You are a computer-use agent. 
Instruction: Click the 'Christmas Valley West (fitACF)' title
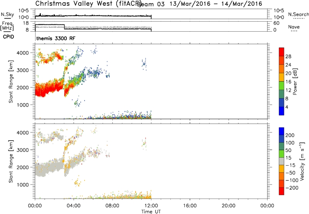pos(88,4)
